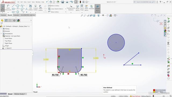172x97 pixels.
Task: Select the Smart Dimension tool
Action: pos(8,8)
